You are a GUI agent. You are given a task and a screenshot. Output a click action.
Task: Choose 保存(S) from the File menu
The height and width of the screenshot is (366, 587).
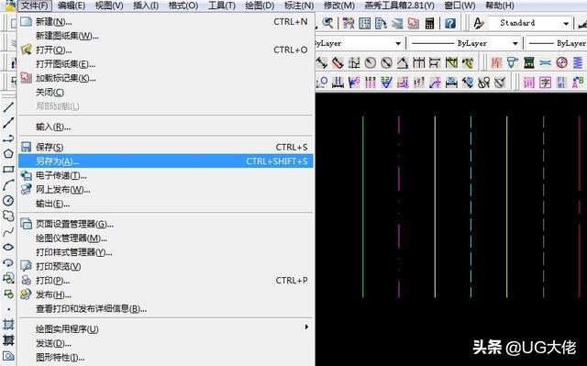click(165, 147)
